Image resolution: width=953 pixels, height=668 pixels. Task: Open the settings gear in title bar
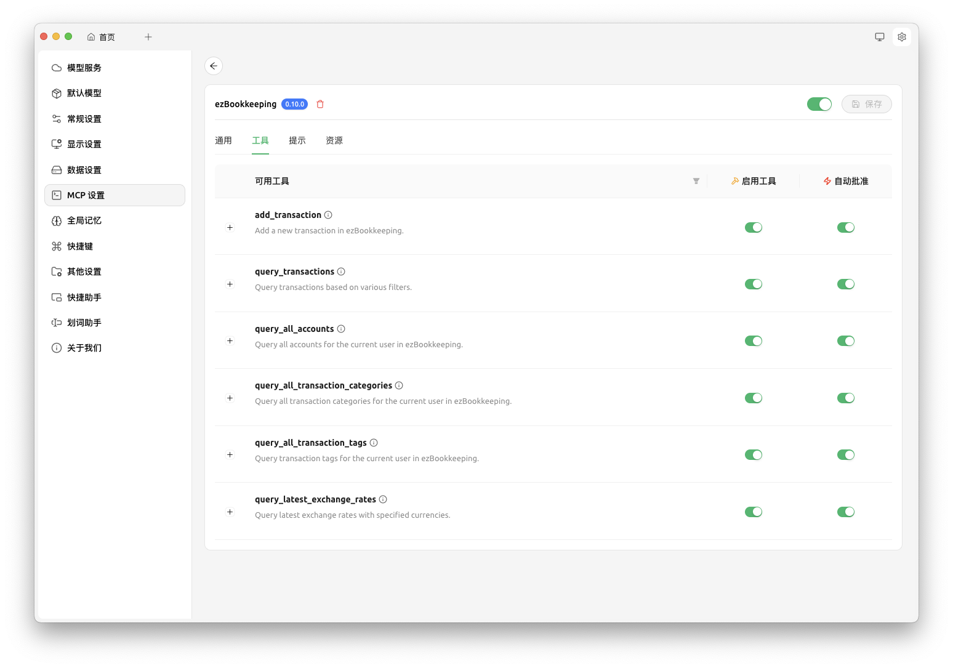click(901, 37)
